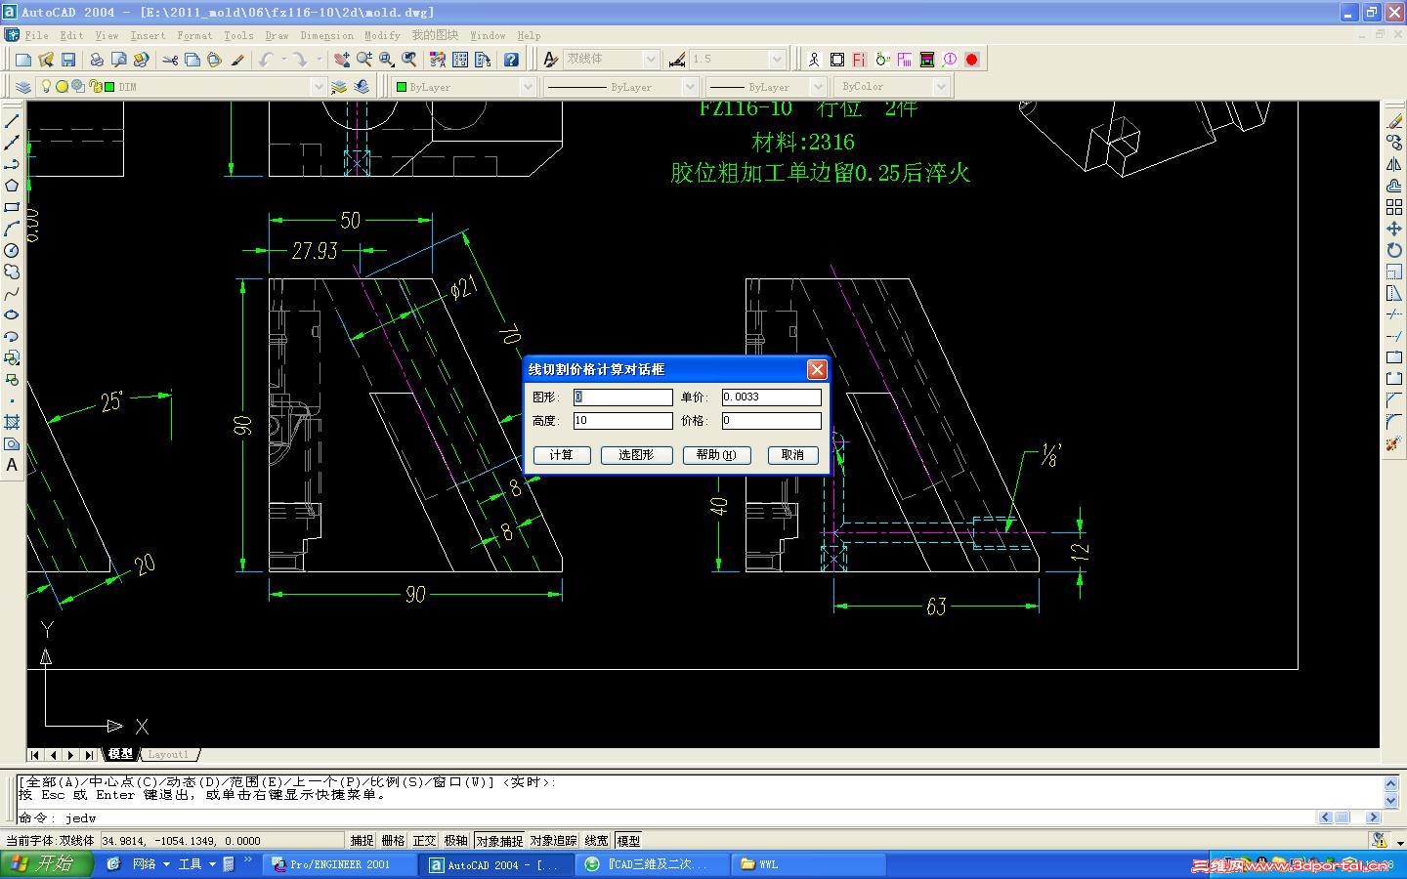Screen dimensions: 1407x879
Task: Switch to Pro/ENGINEER 2001 taskbar window
Action: tap(339, 864)
